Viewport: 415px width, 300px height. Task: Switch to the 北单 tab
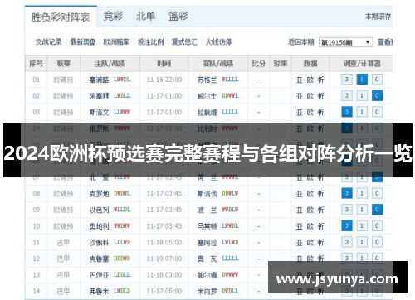(145, 16)
